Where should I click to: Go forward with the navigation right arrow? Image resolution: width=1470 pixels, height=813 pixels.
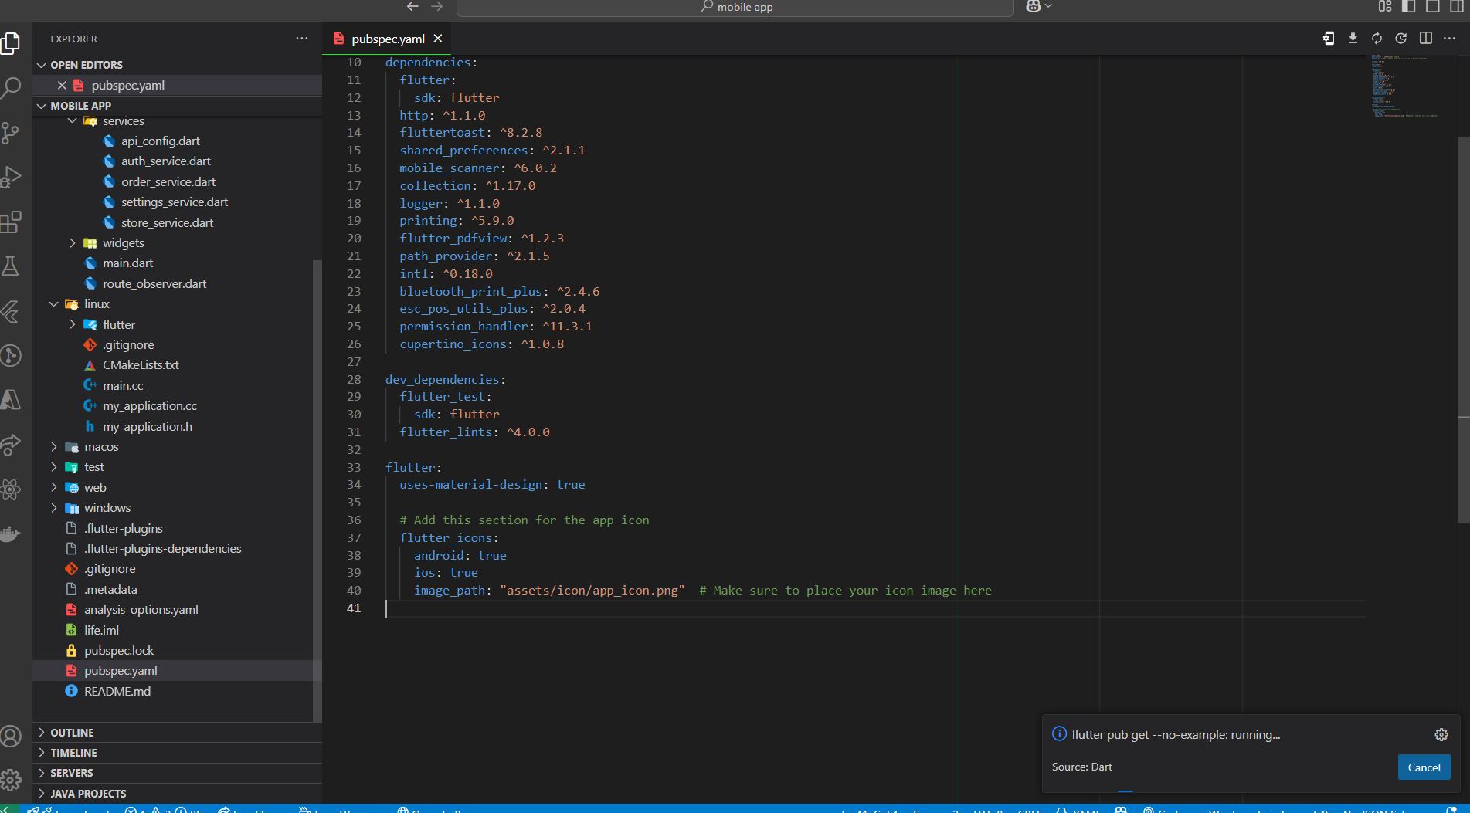(x=437, y=6)
